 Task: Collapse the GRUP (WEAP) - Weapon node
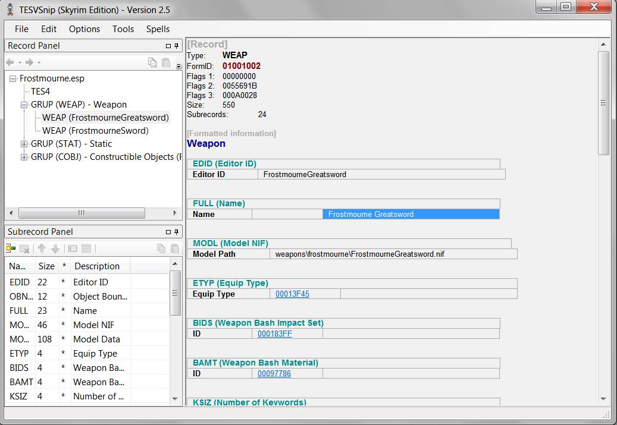pyautogui.click(x=24, y=105)
